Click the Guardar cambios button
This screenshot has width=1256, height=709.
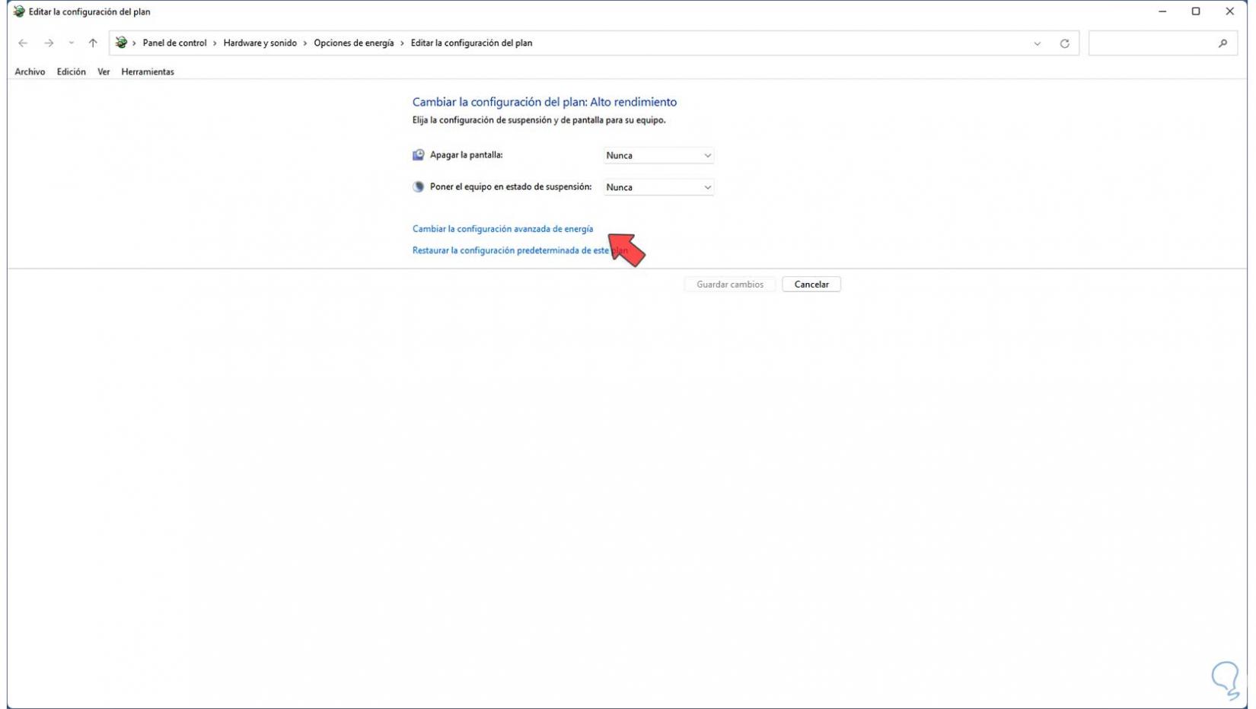[x=729, y=285]
